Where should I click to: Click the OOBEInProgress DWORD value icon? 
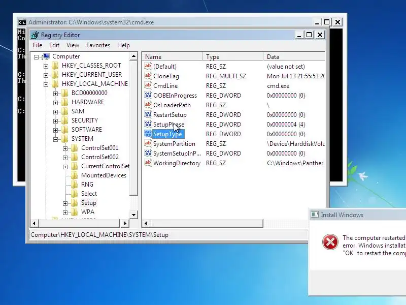point(148,95)
